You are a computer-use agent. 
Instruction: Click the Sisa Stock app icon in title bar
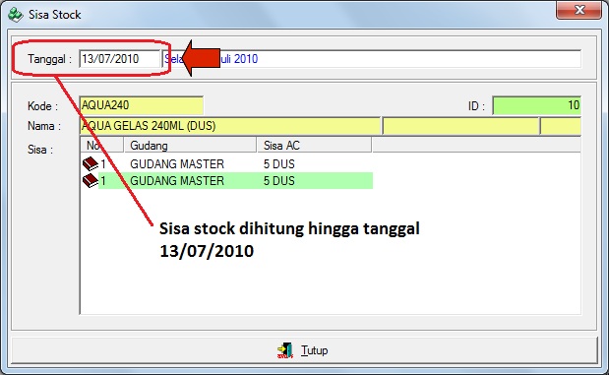pos(16,15)
